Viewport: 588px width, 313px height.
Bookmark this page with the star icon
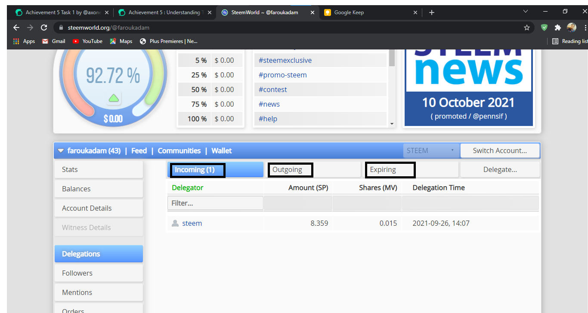tap(526, 28)
